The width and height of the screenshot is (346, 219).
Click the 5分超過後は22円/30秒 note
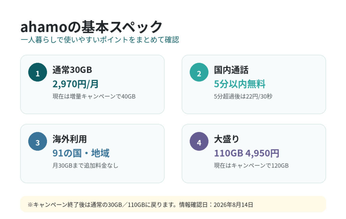[x=243, y=97]
